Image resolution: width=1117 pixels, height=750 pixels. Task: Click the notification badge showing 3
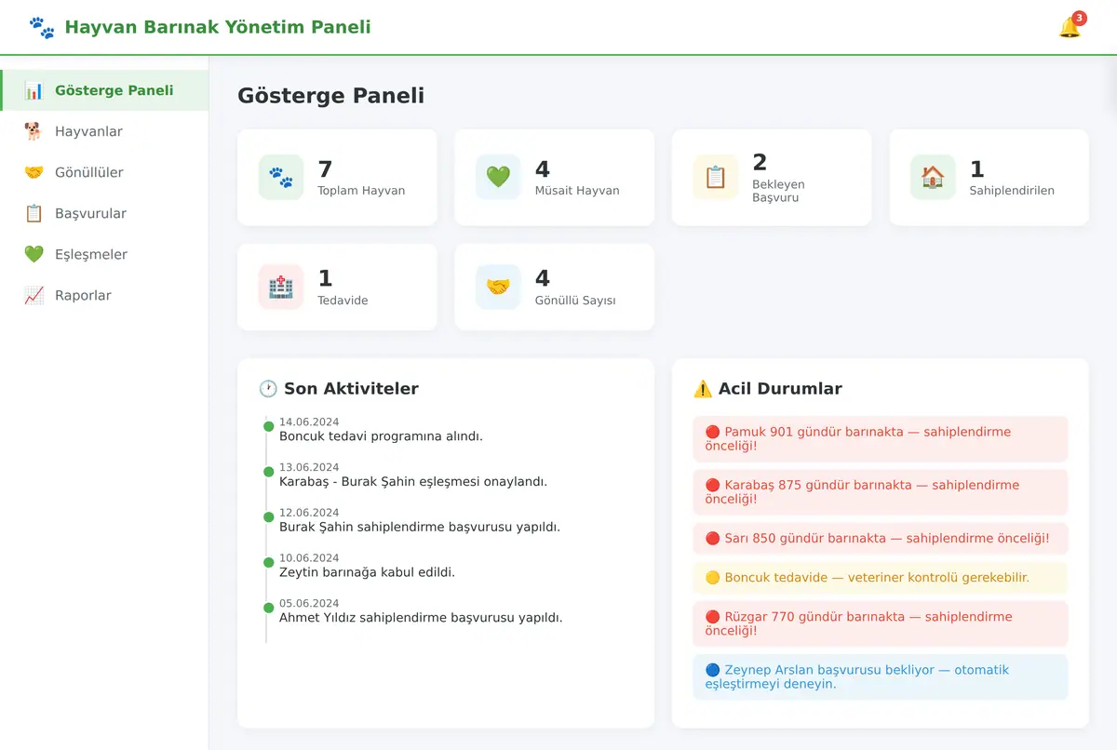pyautogui.click(x=1079, y=18)
